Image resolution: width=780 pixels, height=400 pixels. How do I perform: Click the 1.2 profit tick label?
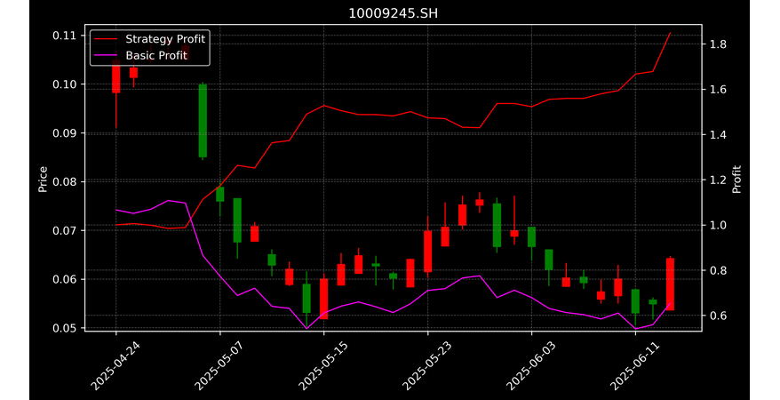click(718, 180)
